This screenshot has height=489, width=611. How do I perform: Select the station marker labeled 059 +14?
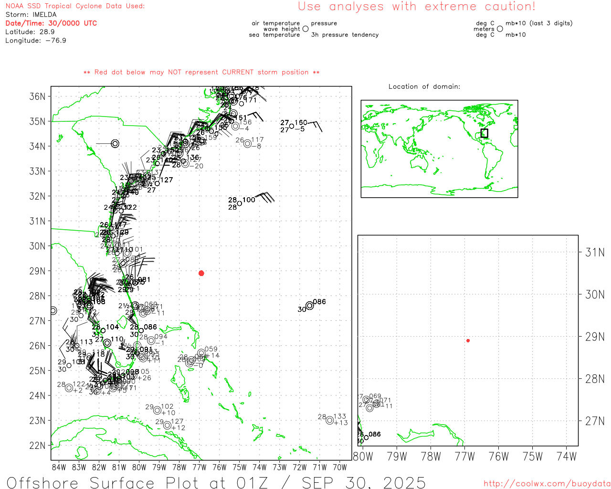pyautogui.click(x=201, y=353)
